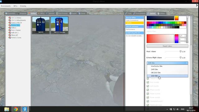Click the dark blue gradient color bar
Screen dimensions: 199x112
tap(160, 18)
